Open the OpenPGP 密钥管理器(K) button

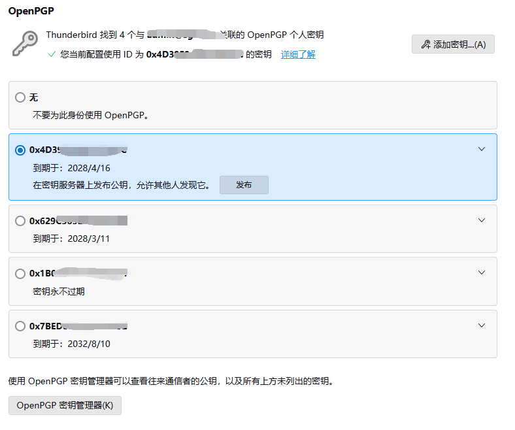point(65,405)
